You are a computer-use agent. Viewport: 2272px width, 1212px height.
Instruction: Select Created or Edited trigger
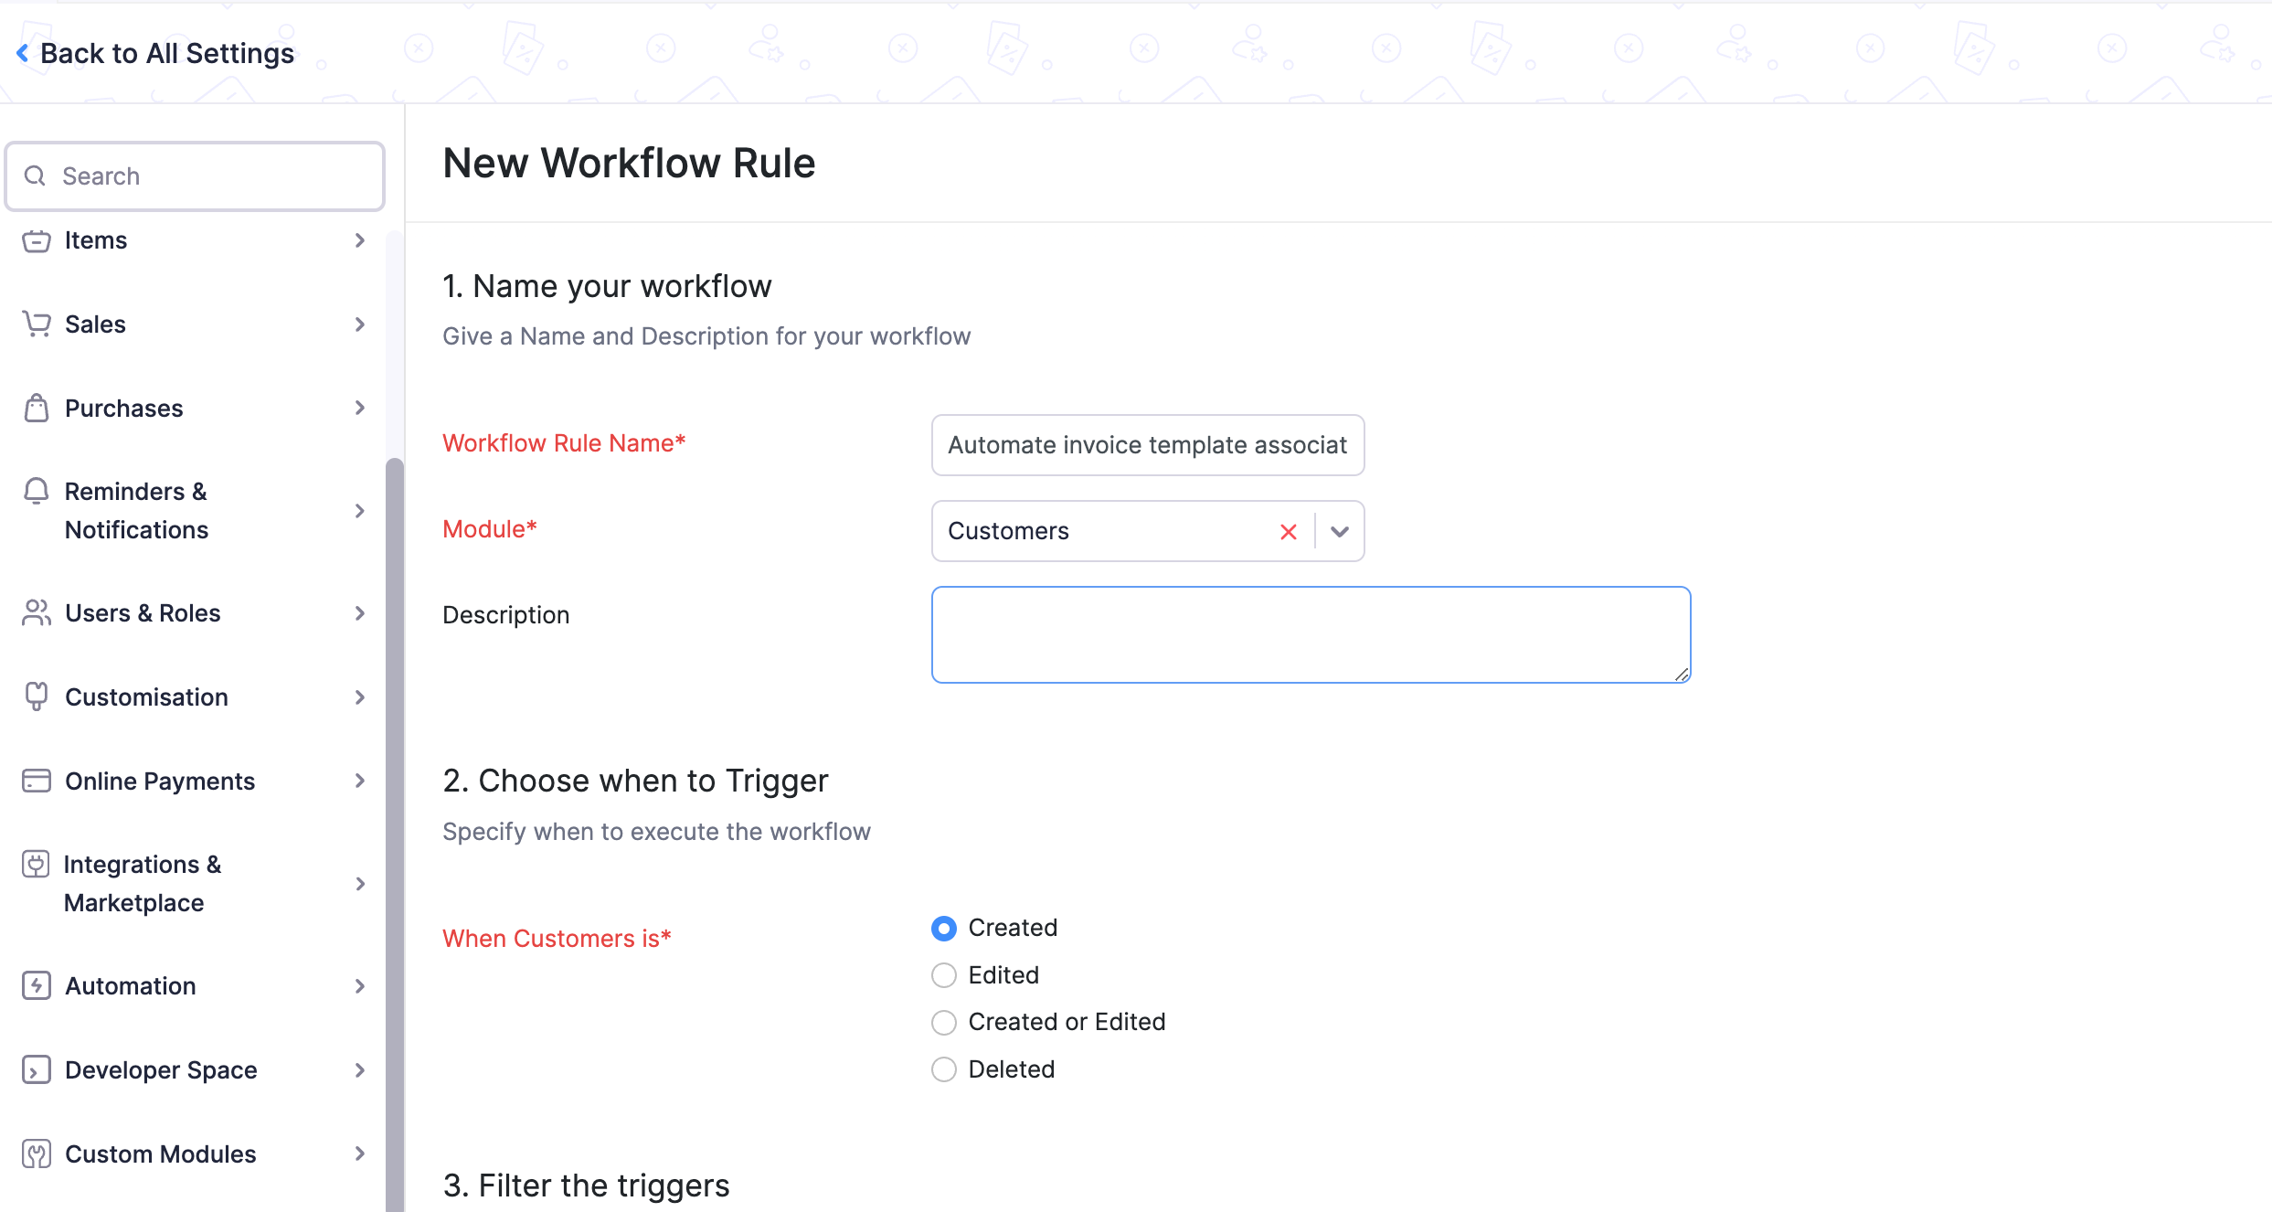(943, 1022)
